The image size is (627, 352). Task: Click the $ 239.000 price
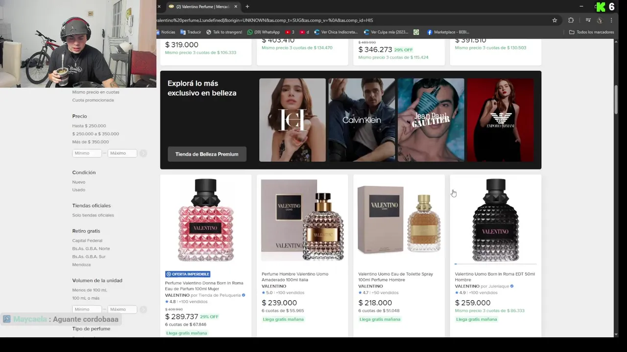[279, 303]
